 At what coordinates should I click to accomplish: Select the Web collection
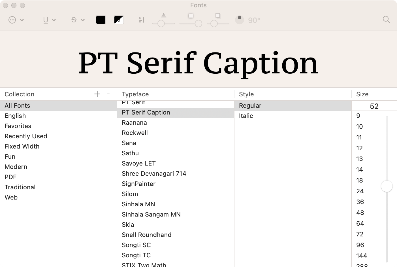pyautogui.click(x=58, y=198)
